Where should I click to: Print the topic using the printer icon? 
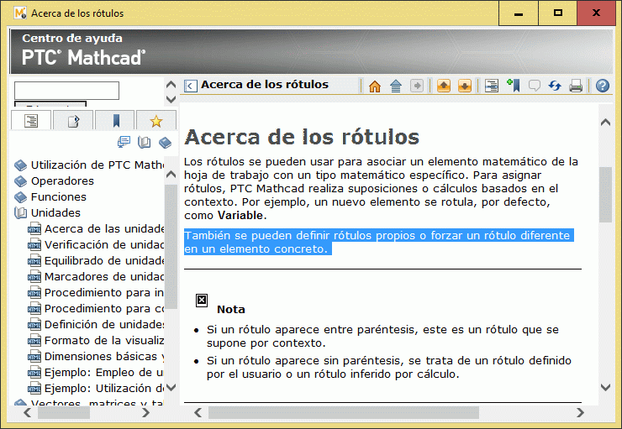(x=576, y=86)
